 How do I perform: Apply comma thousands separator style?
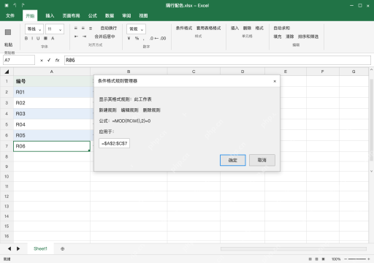(x=144, y=39)
